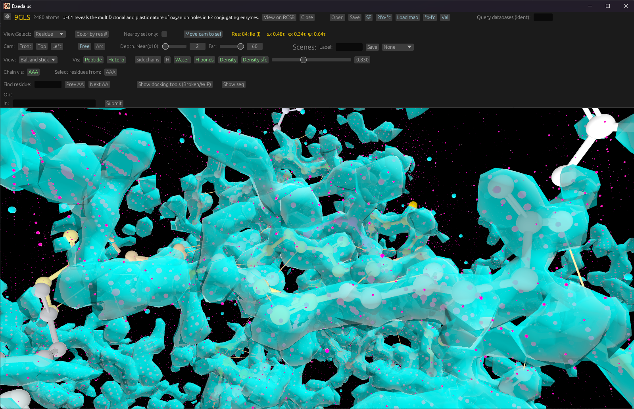634x409 pixels.
Task: Select Arc camera mode
Action: pos(100,46)
